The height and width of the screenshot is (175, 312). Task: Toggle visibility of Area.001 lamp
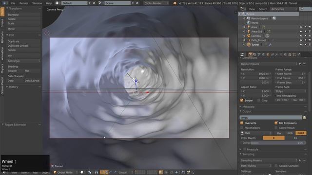click(301, 32)
